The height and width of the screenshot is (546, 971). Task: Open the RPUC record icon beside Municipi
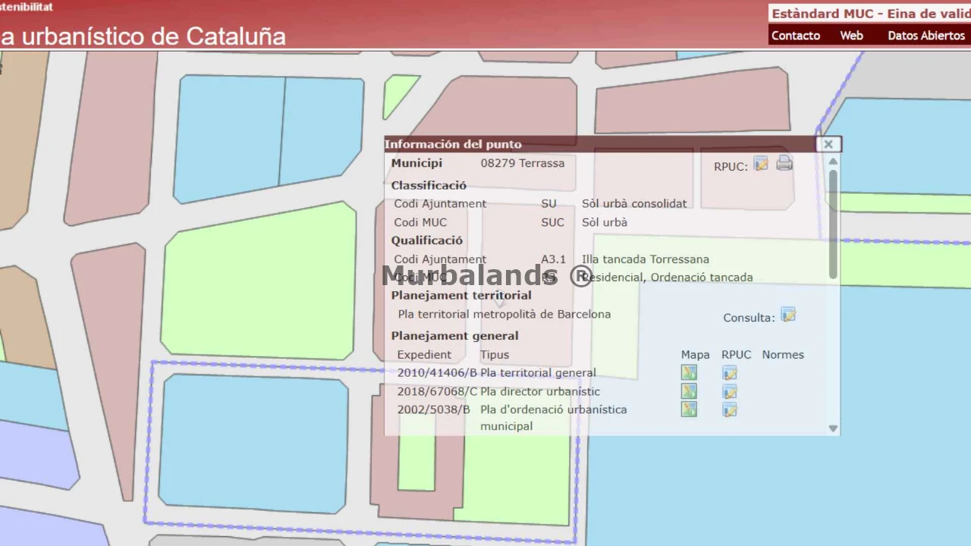761,164
